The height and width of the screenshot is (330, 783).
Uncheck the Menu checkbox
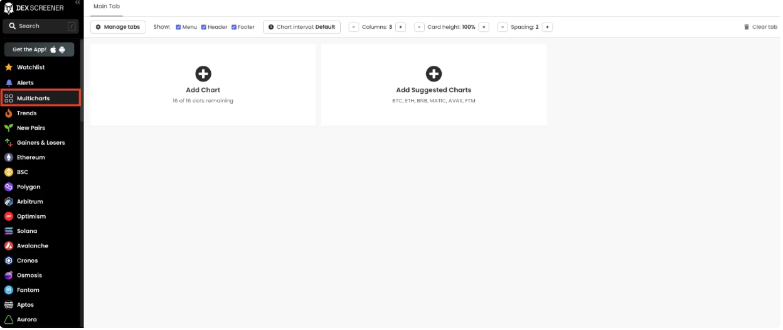point(179,27)
